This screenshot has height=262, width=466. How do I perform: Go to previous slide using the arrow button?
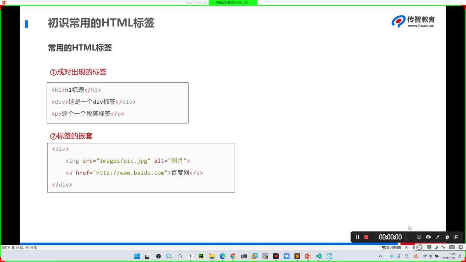(x=407, y=247)
